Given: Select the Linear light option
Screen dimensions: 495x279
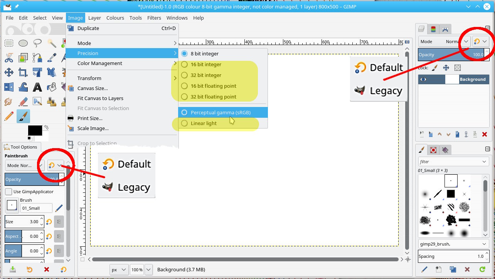Looking at the screenshot, I should click(204, 123).
